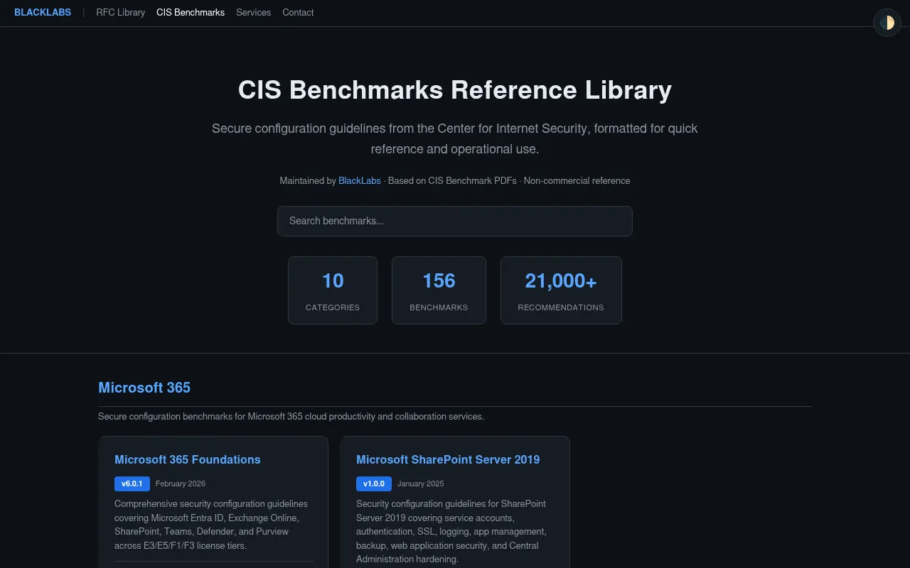Open the Services nav link
This screenshot has width=910, height=568.
click(x=254, y=13)
